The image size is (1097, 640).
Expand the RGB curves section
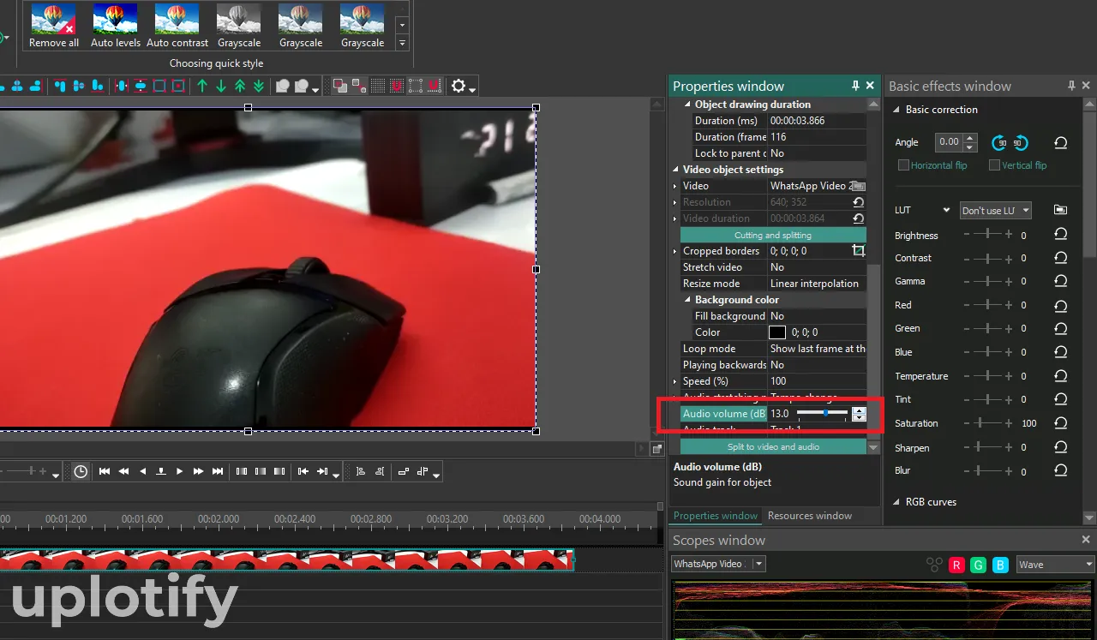(x=896, y=502)
